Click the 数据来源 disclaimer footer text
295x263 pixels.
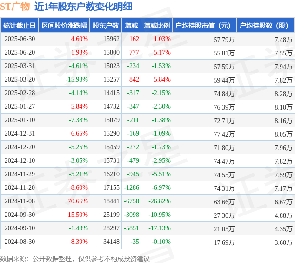[x=75, y=259]
